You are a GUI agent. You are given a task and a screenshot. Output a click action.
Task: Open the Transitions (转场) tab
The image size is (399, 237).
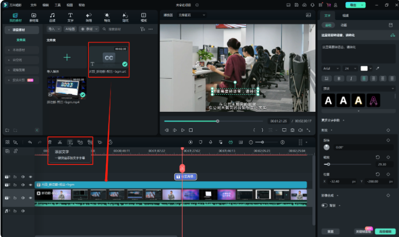89,18
